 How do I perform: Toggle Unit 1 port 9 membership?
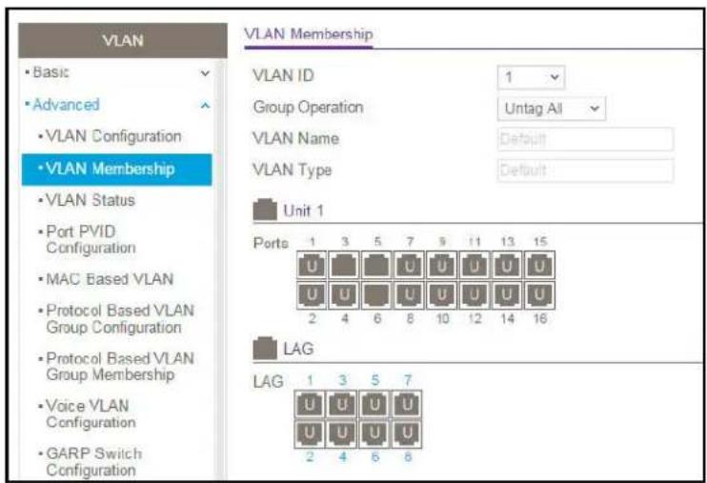point(442,266)
